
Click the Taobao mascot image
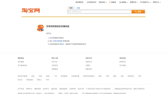40,28
